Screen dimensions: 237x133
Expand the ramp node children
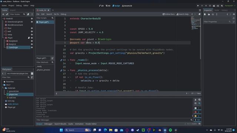pyautogui.click(x=4, y=35)
